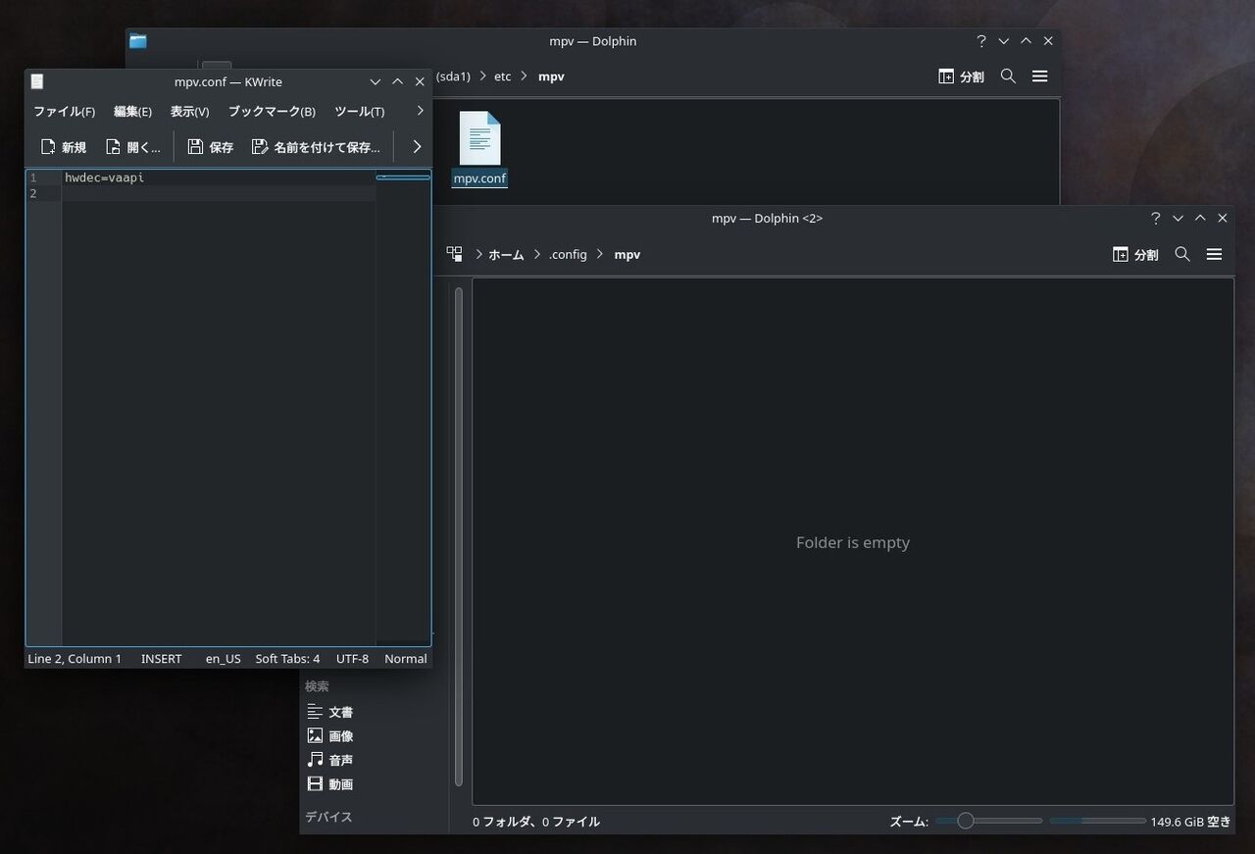
Task: Save mpv.conf using the 保存 icon
Action: [x=195, y=146]
